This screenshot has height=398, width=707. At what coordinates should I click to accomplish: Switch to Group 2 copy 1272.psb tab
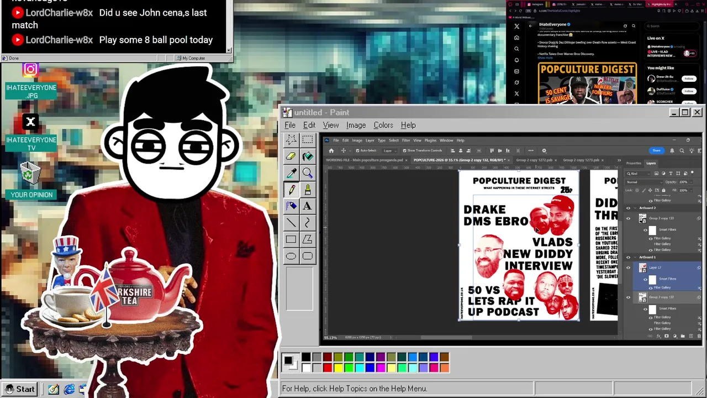(534, 160)
